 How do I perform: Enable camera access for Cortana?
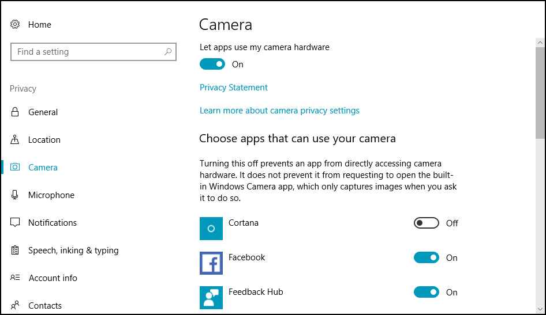point(427,223)
